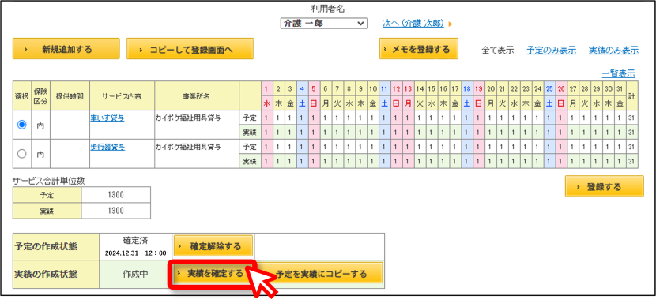Select the 車いす貸与 row radio button
Viewport: 656px width, 307px height.
tap(22, 125)
